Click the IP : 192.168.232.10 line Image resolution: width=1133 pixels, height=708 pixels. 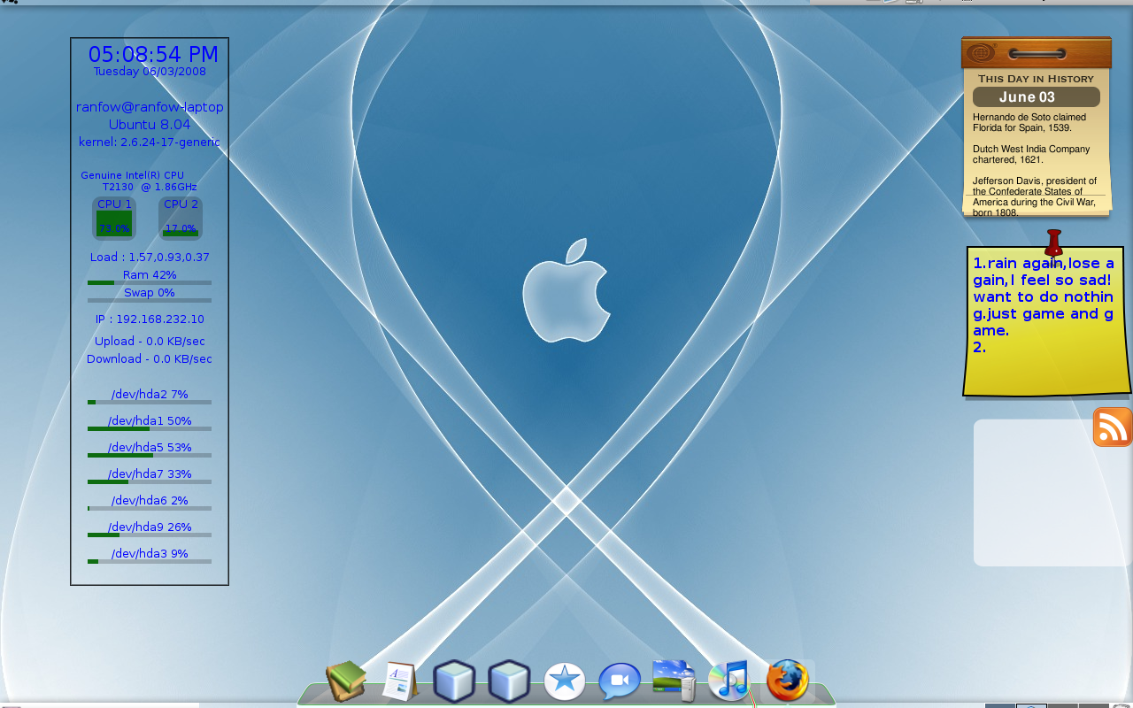[x=150, y=319]
